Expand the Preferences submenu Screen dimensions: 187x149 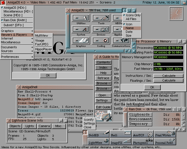pos(17,57)
